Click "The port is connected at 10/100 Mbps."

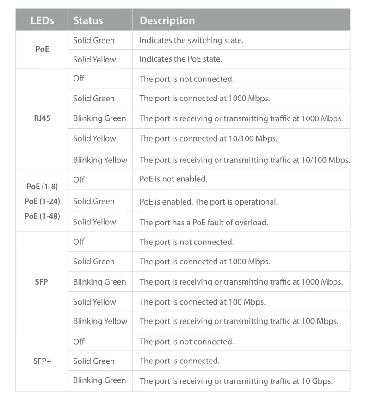[x=208, y=138]
